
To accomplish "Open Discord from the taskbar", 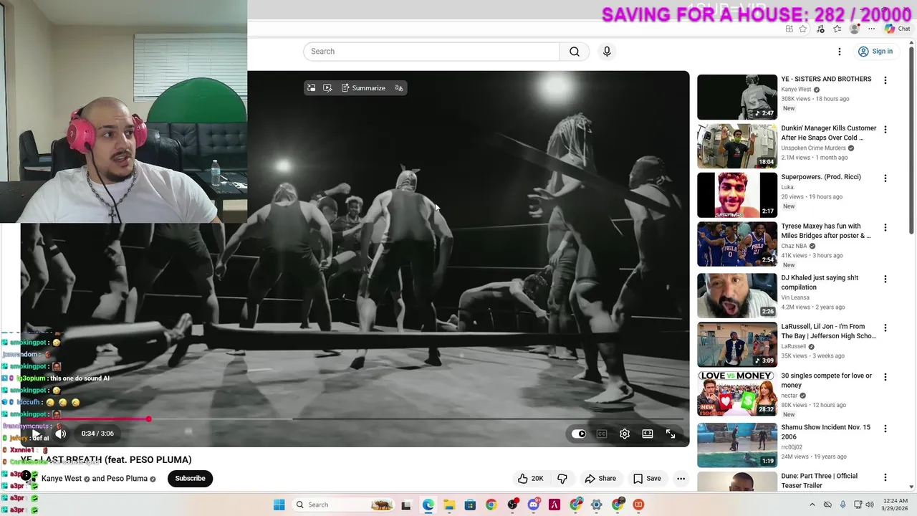I will (533, 505).
